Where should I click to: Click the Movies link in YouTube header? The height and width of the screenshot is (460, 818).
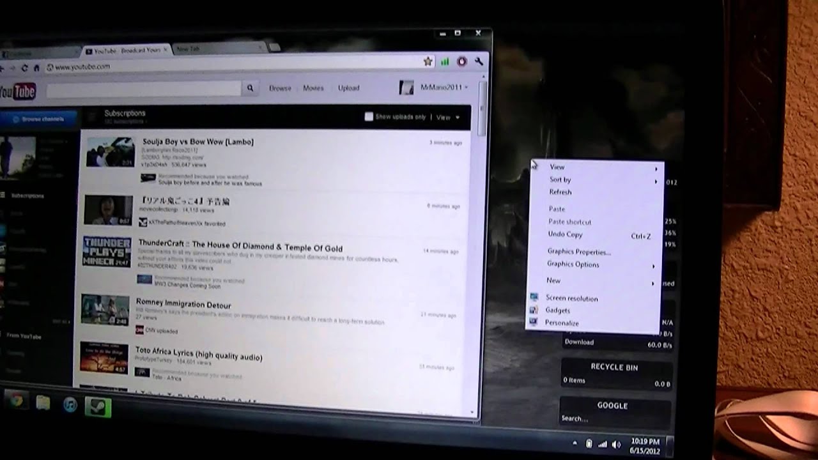click(313, 88)
